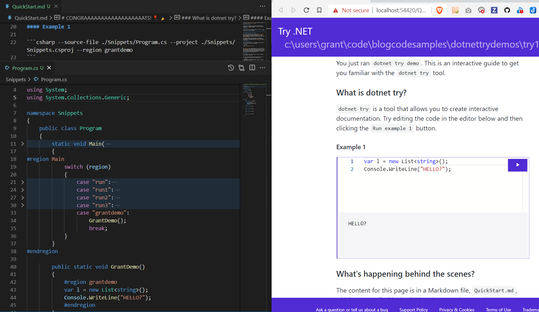The image size is (539, 312).
Task: Expand the folded case "run2" at line 27
Action: pos(22,197)
